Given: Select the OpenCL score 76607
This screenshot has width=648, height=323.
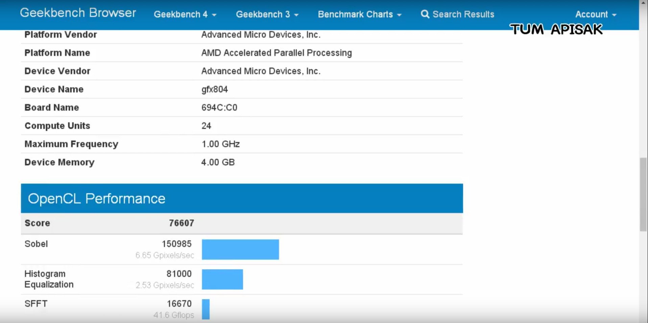Looking at the screenshot, I should 182,223.
